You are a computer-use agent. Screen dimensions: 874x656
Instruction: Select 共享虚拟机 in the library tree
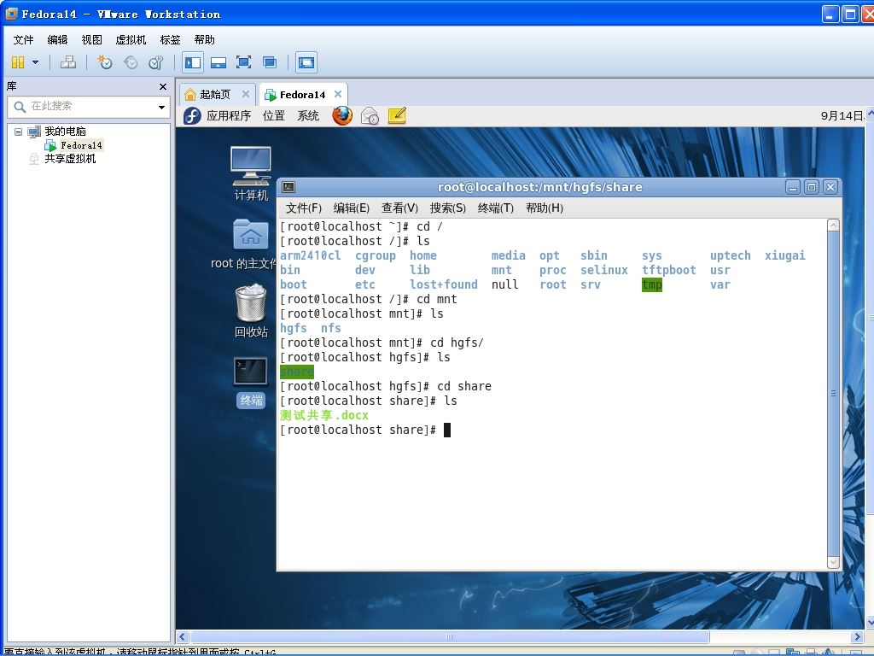[70, 158]
